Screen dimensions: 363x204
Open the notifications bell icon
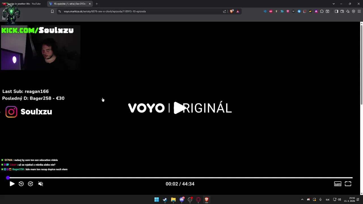pyautogui.click(x=358, y=199)
